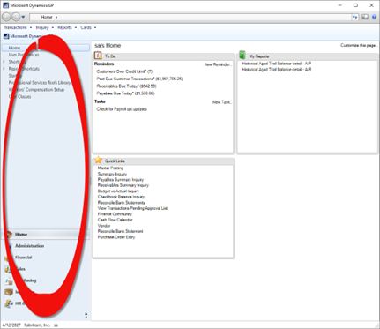
Task: Open Payables Summary Inquiry quick link
Action: click(121, 180)
